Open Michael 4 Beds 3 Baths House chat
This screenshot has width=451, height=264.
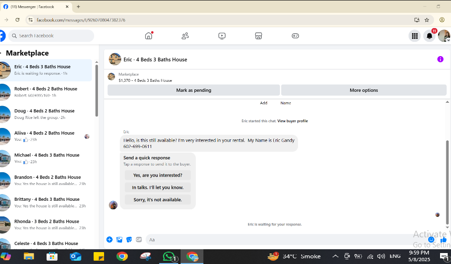[46, 158]
